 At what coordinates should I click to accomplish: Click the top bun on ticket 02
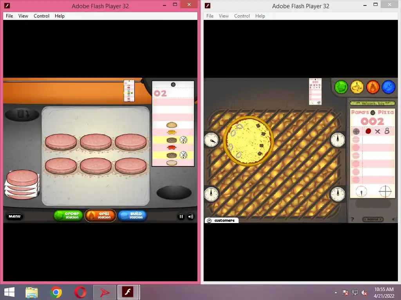[172, 125]
